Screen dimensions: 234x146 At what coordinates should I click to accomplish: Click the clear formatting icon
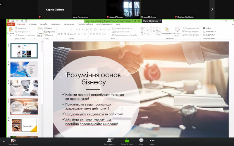87,29
